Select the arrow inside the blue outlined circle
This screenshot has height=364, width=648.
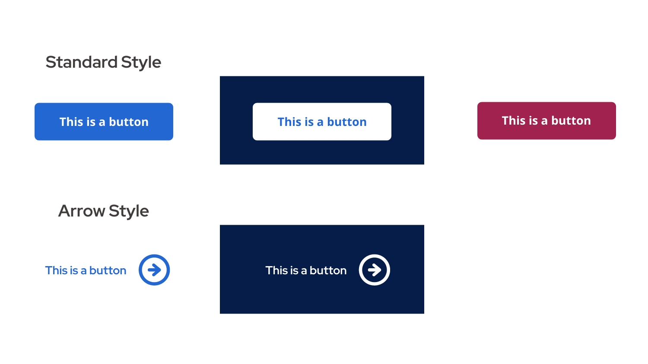(x=154, y=270)
